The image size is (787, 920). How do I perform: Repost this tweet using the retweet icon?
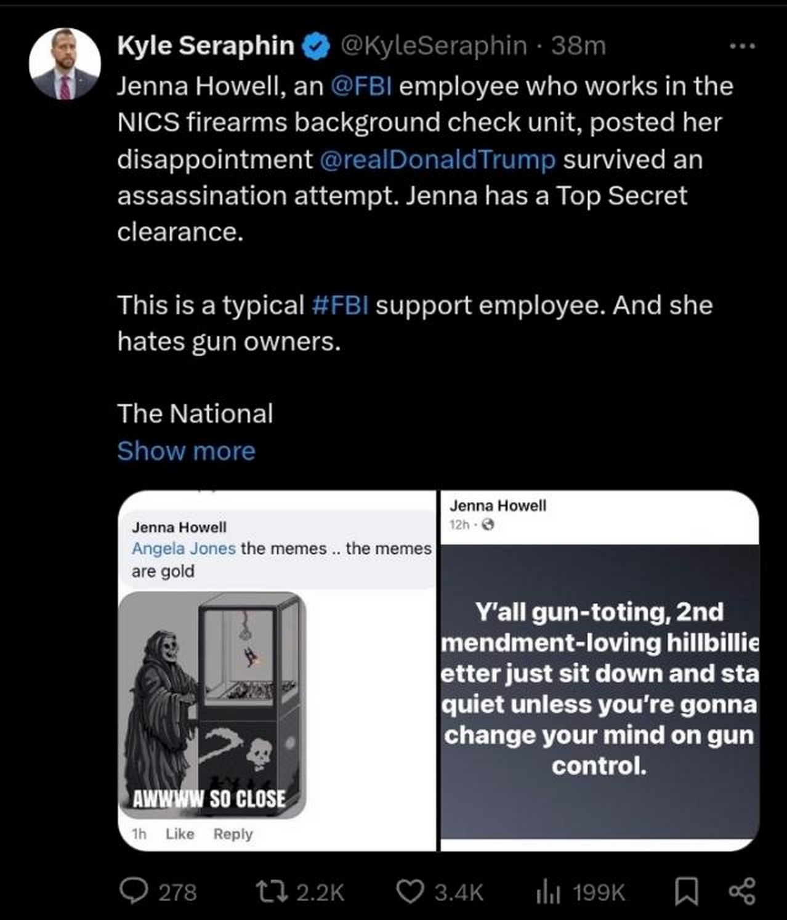[271, 891]
